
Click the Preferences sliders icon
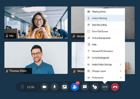click(89, 78)
